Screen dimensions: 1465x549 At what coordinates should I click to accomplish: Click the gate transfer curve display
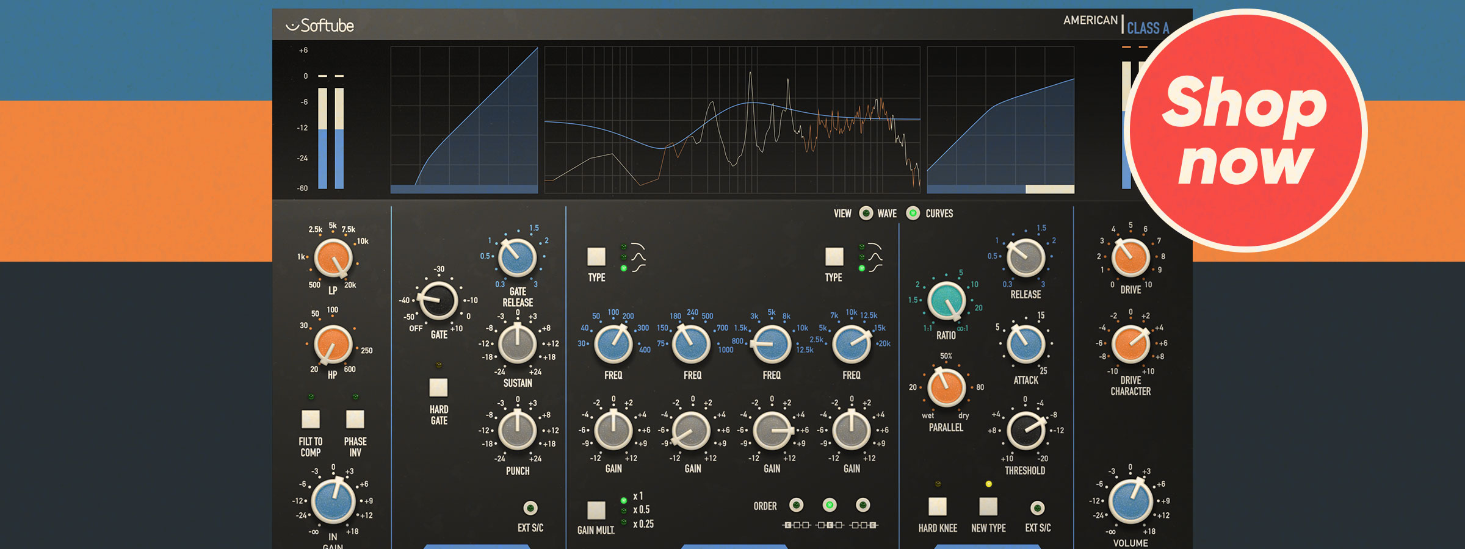pos(464,120)
